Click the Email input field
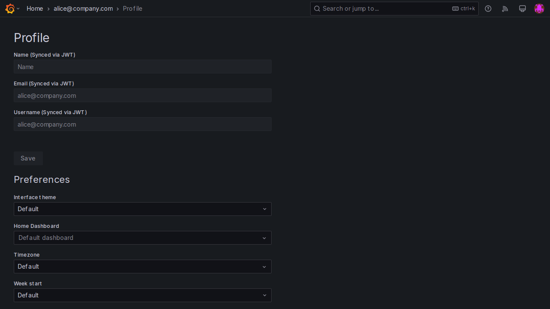This screenshot has width=550, height=309. click(143, 95)
